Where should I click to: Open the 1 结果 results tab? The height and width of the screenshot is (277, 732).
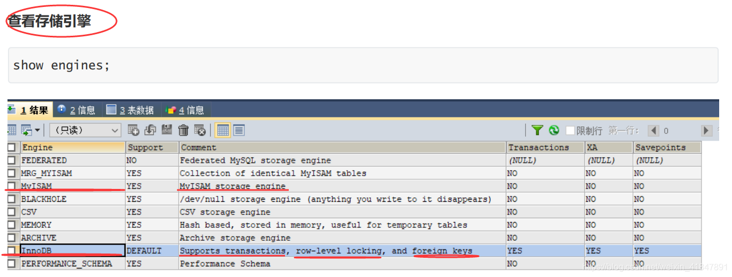pyautogui.click(x=30, y=110)
